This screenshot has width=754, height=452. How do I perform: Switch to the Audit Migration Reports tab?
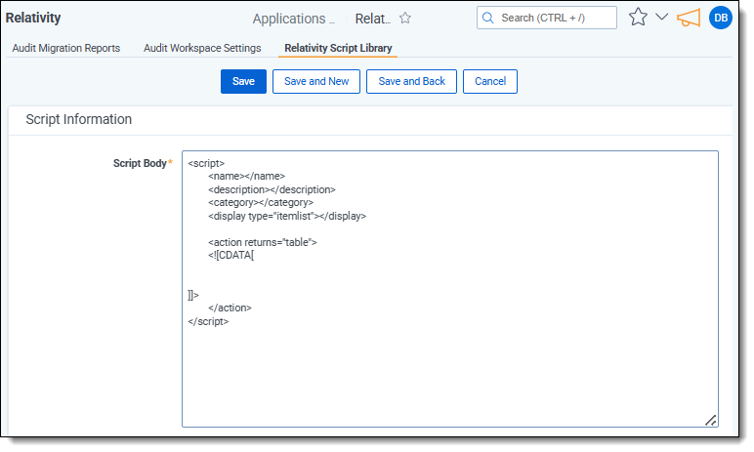pos(66,48)
